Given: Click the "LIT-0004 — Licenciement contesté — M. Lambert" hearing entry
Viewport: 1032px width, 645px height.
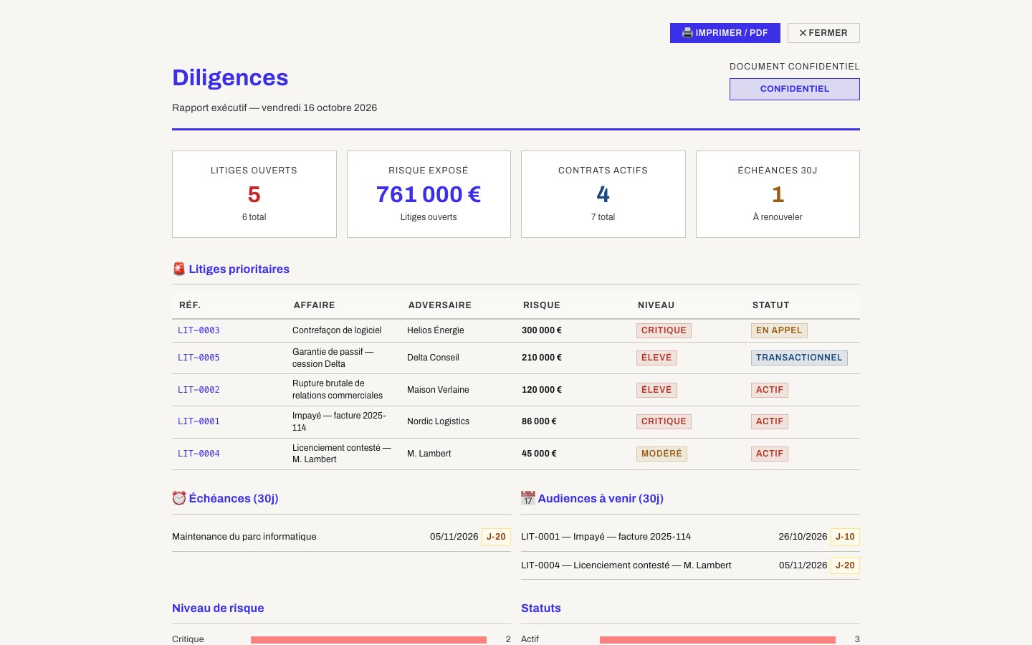Looking at the screenshot, I should coord(626,565).
